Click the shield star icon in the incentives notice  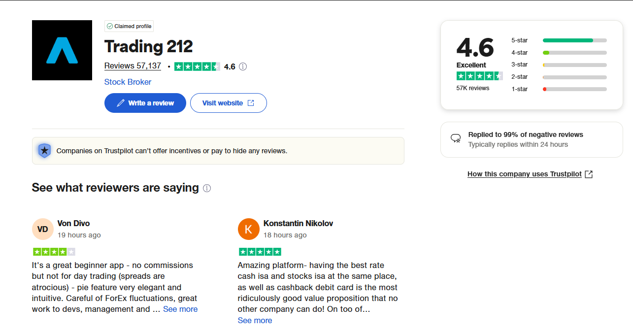coord(44,151)
